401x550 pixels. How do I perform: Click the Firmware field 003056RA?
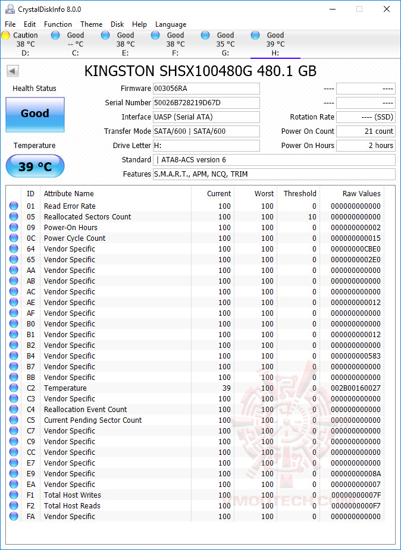coord(206,89)
